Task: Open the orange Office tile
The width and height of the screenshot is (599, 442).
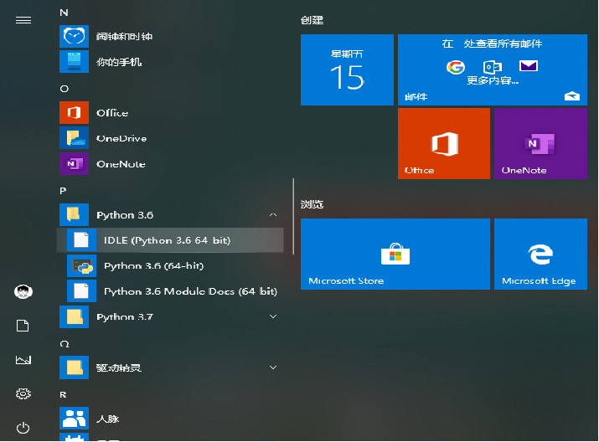Action: [444, 143]
